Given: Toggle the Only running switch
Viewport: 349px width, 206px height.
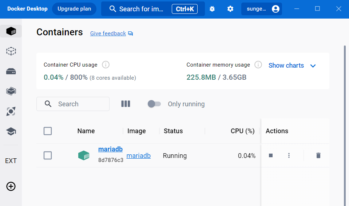Looking at the screenshot, I should (154, 104).
